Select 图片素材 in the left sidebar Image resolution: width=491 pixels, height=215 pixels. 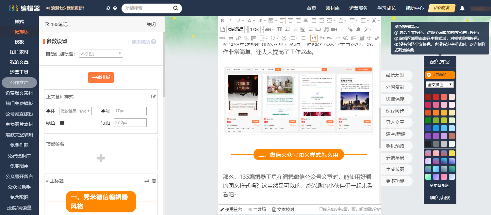point(19,52)
